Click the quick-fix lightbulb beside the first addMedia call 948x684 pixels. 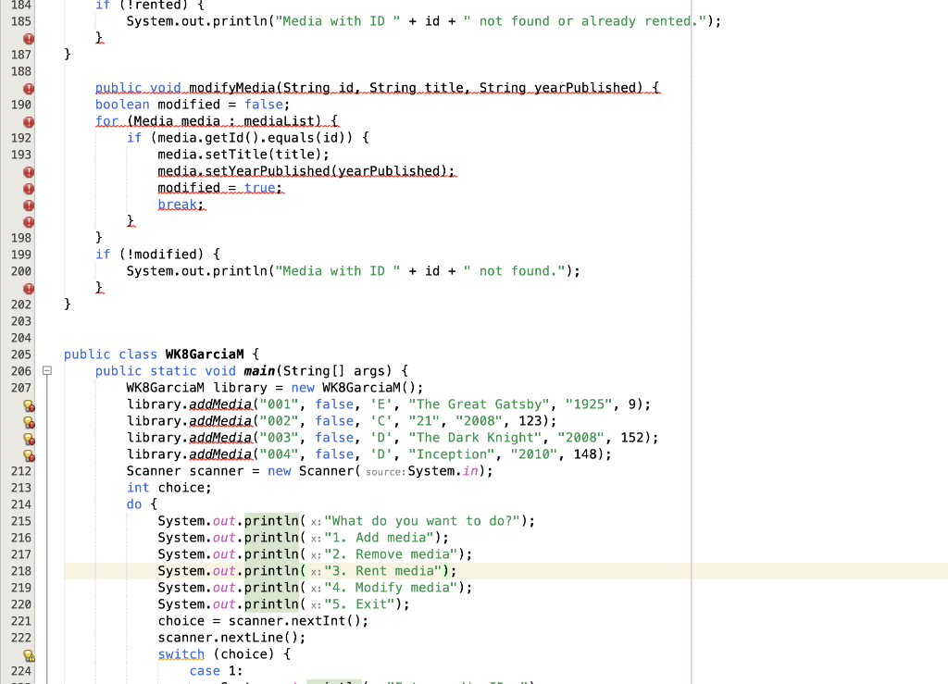click(x=29, y=404)
